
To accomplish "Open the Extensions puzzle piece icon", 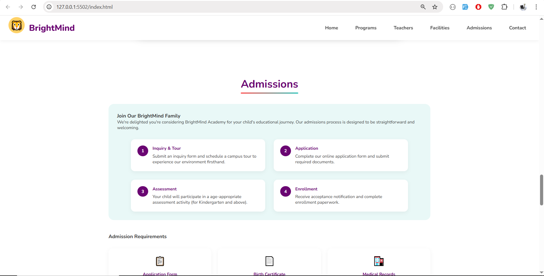I will [x=504, y=7].
